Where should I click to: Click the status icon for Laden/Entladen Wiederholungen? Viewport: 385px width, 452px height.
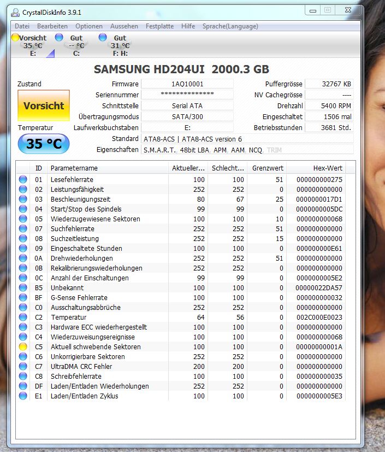(23, 386)
